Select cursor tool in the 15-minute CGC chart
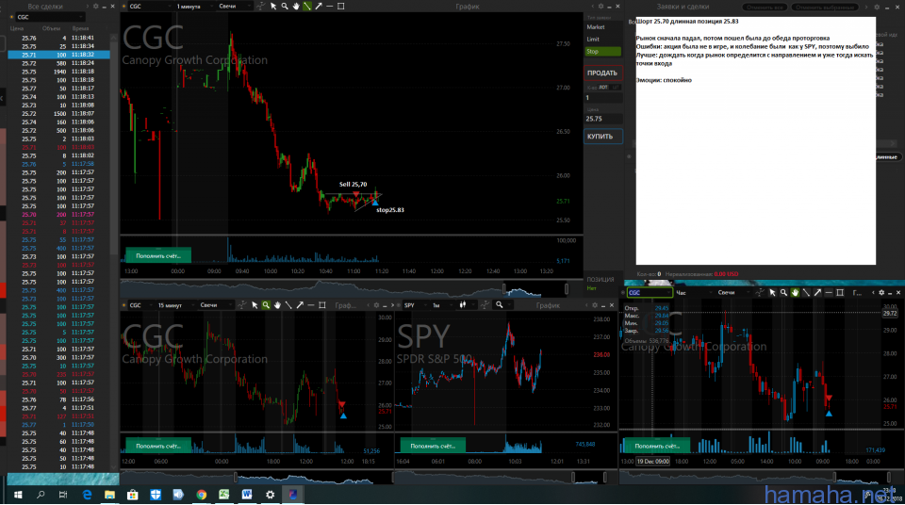Image resolution: width=905 pixels, height=505 pixels. [255, 305]
